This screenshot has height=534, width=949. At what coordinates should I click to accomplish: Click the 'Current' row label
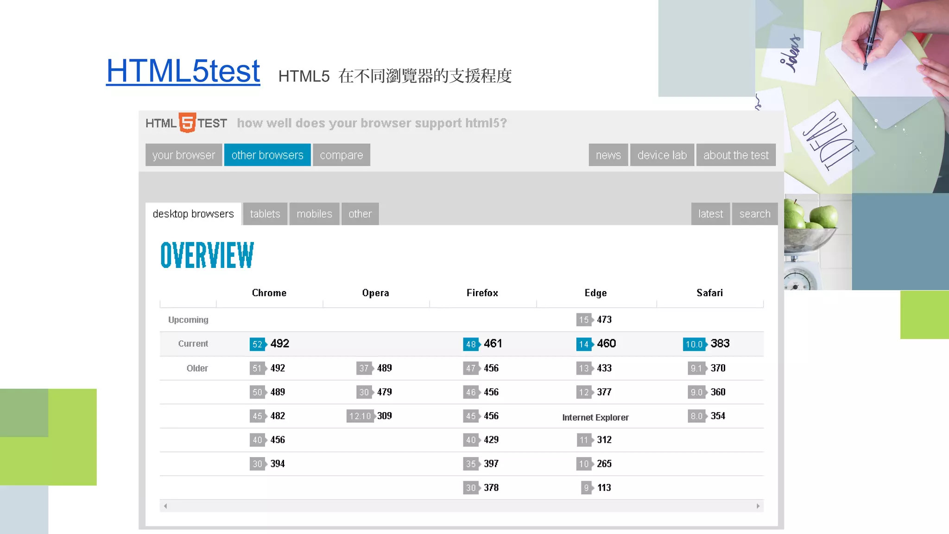(x=193, y=343)
